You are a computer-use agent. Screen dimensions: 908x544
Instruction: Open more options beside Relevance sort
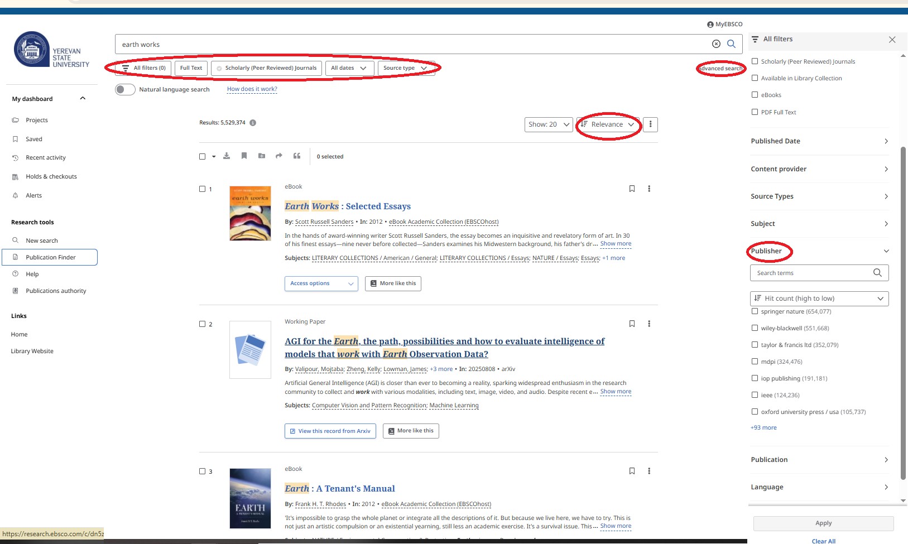(x=650, y=124)
